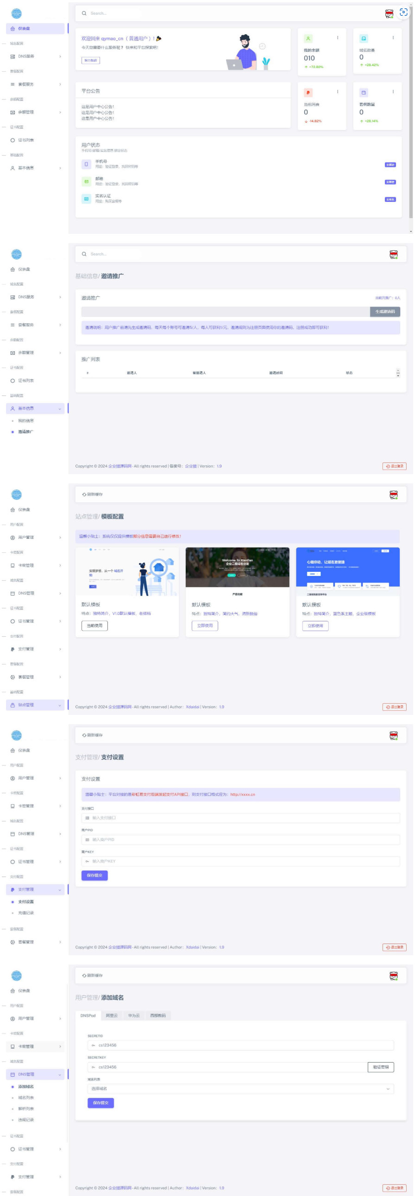Image resolution: width=415 pixels, height=1196 pixels.
Task: Click the phone icon in the 手机号 status row
Action: [x=86, y=164]
